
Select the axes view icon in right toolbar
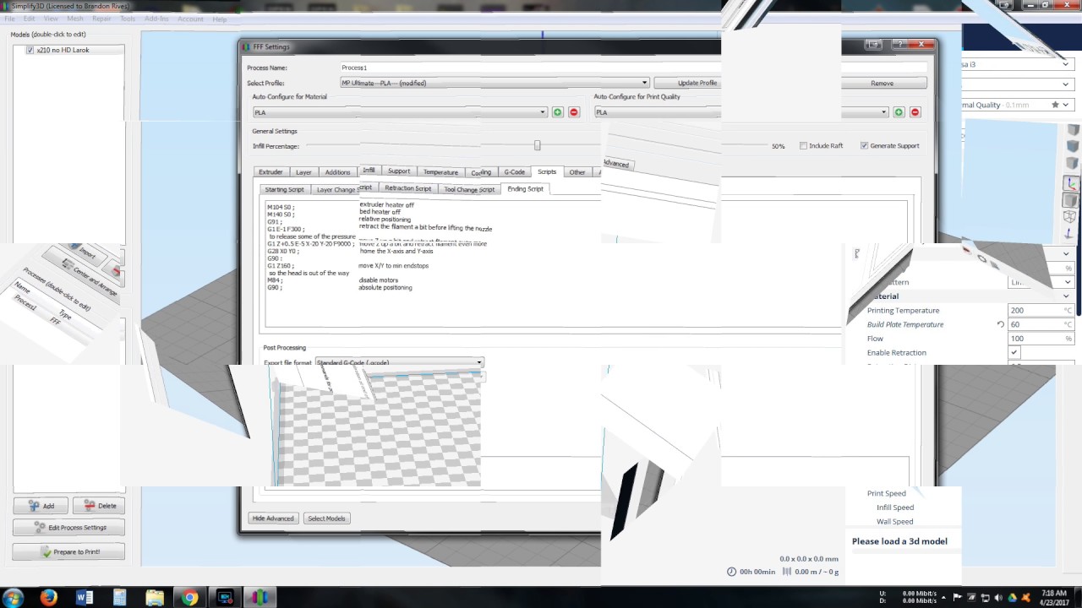coord(1072,182)
